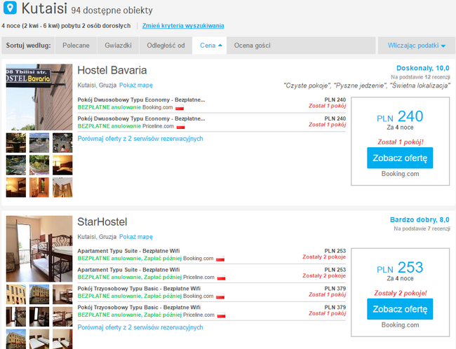The width and height of the screenshot is (456, 349).
Task: Expand Porównaj oferty link under Hostel Bavaria
Action: [140, 139]
